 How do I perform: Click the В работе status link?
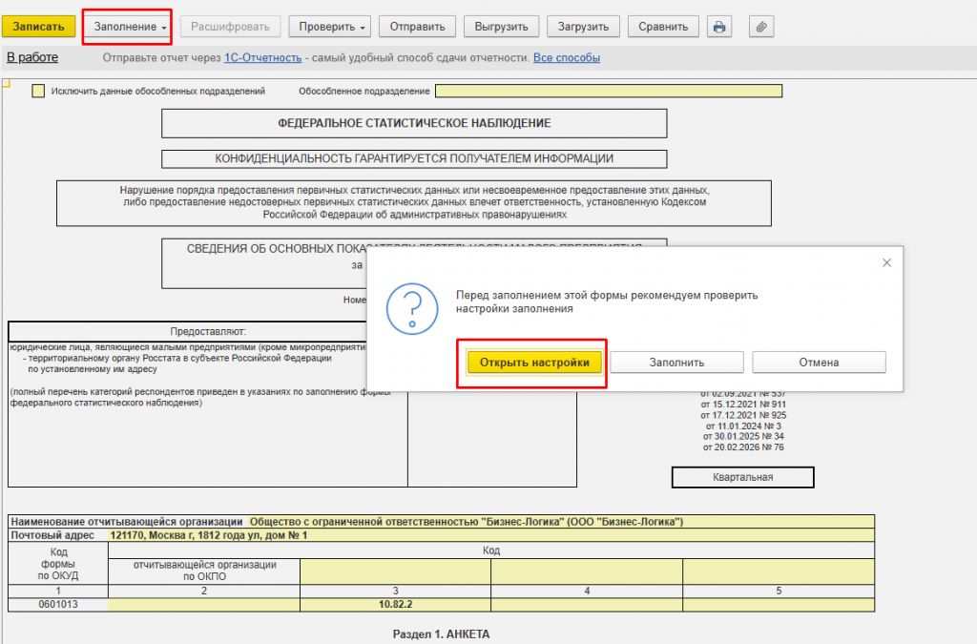pyautogui.click(x=32, y=57)
